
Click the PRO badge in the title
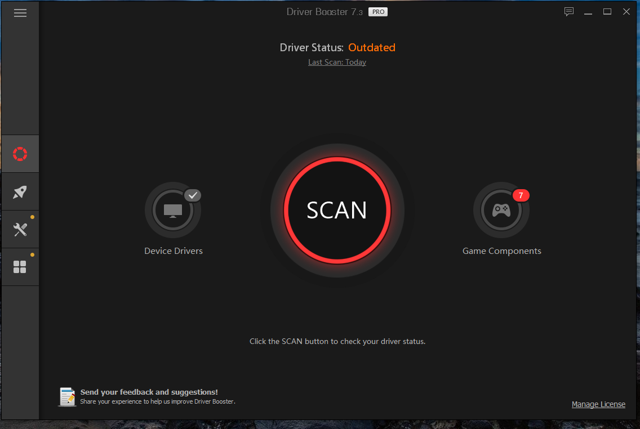pyautogui.click(x=378, y=12)
